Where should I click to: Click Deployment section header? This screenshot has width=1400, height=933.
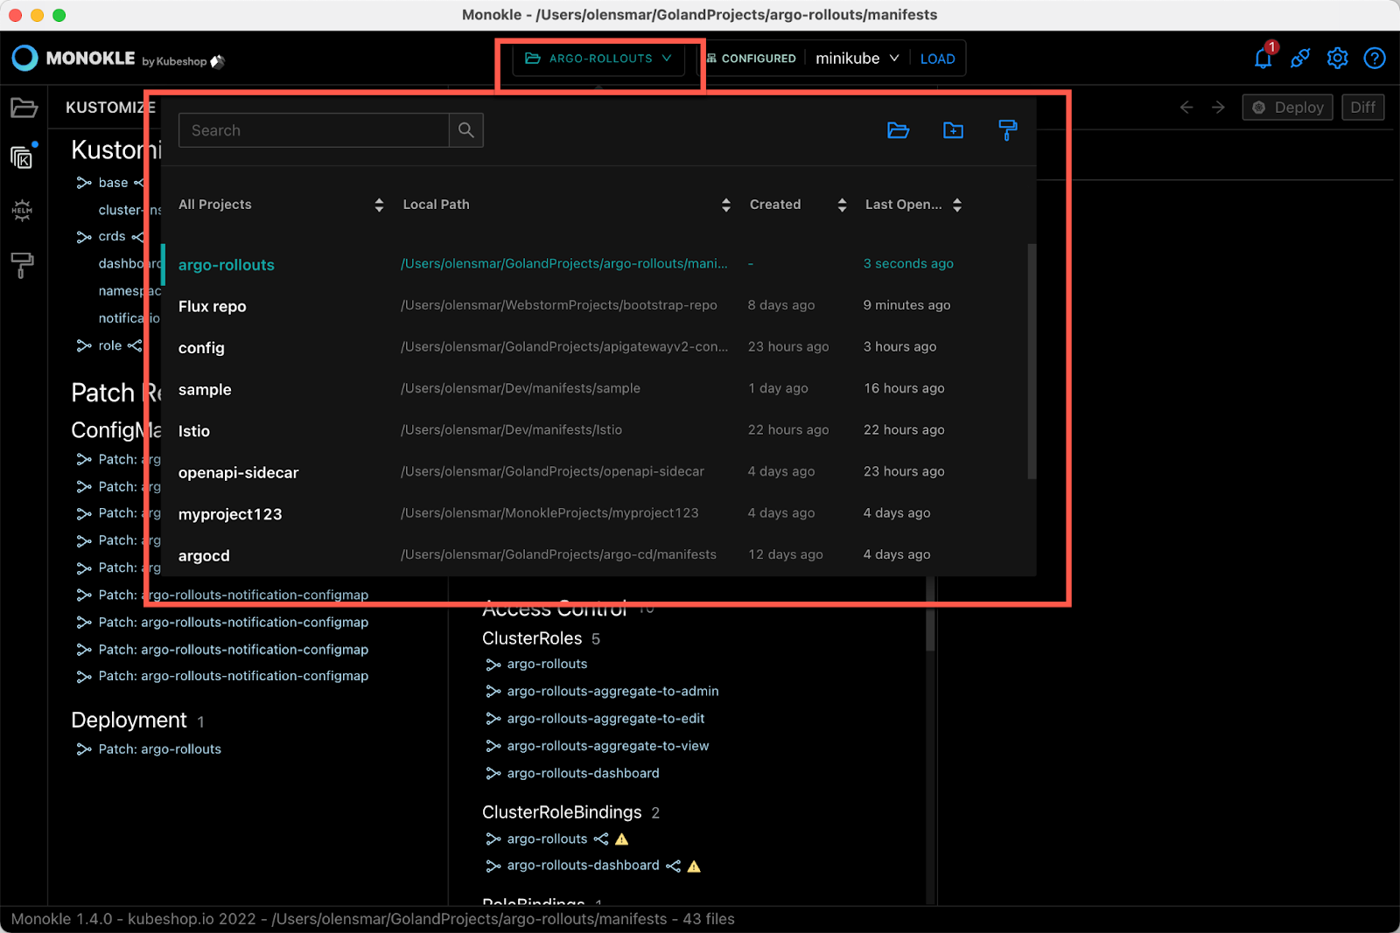[x=129, y=721]
